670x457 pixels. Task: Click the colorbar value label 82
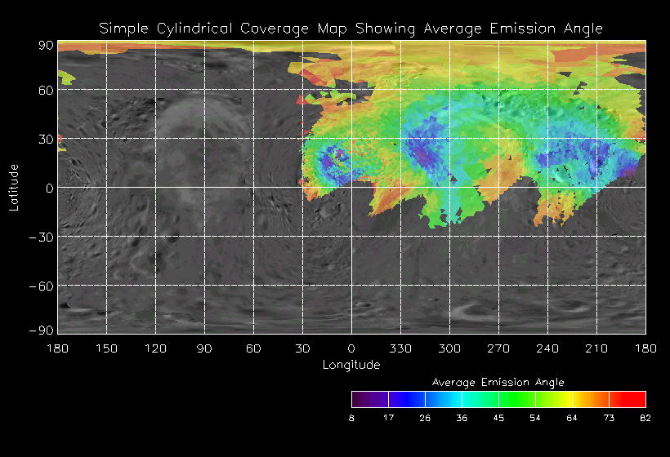[645, 418]
